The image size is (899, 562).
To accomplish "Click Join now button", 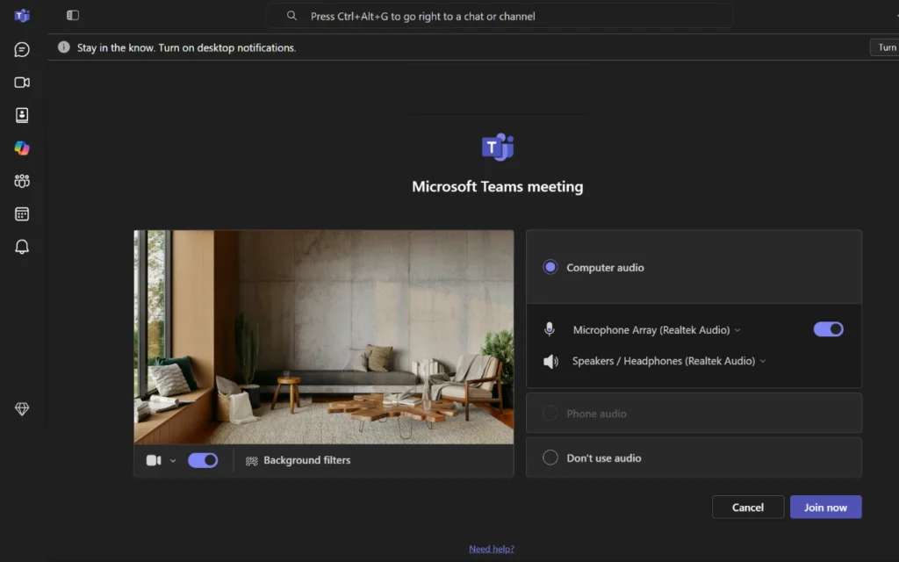I will tap(825, 507).
